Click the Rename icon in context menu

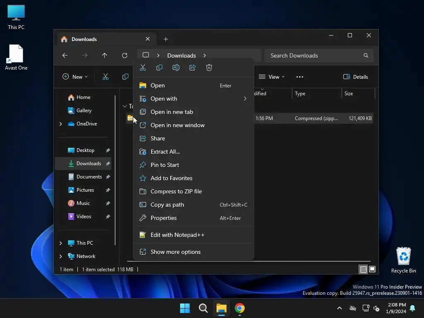176,67
